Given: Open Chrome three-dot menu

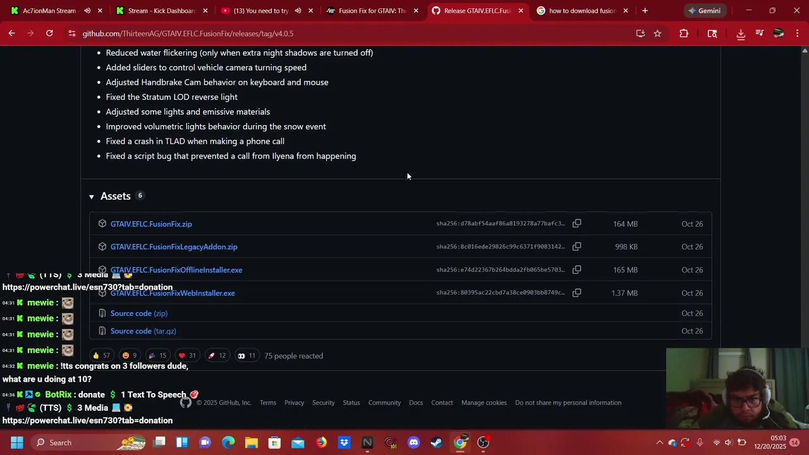Looking at the screenshot, I should pos(797,33).
